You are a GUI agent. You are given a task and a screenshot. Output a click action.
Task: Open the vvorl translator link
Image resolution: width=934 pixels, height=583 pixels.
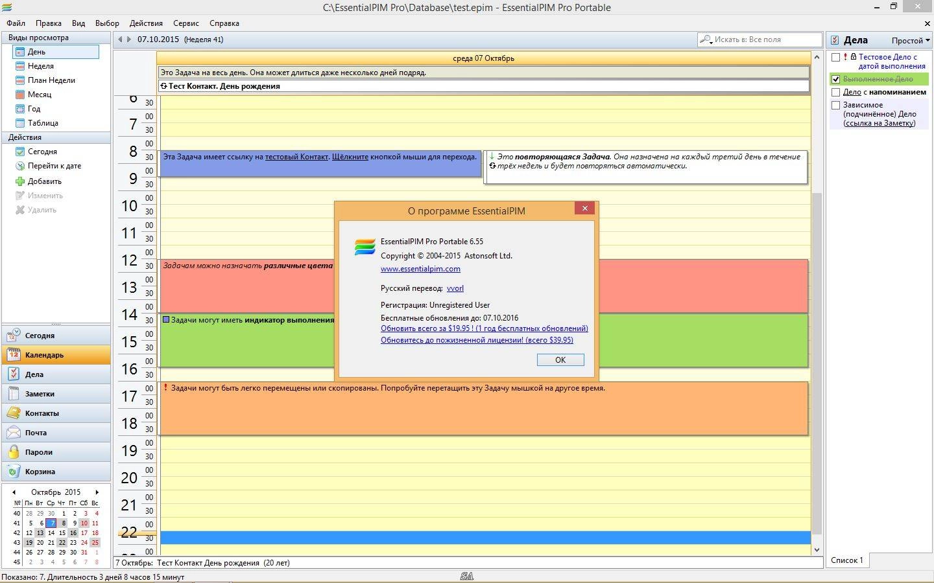pyautogui.click(x=455, y=288)
